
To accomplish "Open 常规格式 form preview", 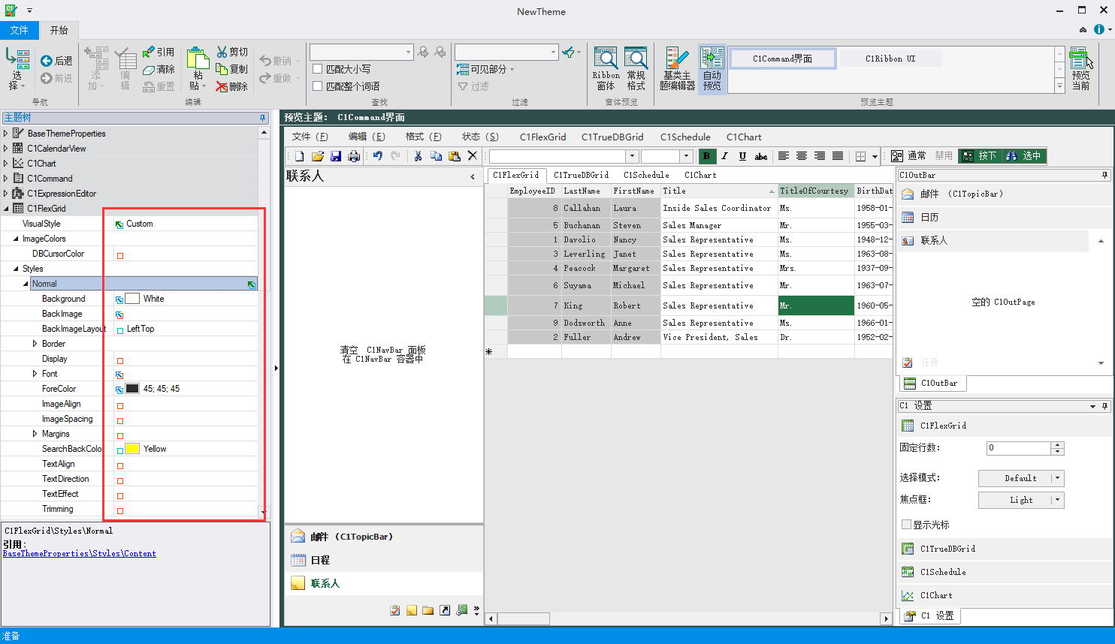I will pos(636,68).
